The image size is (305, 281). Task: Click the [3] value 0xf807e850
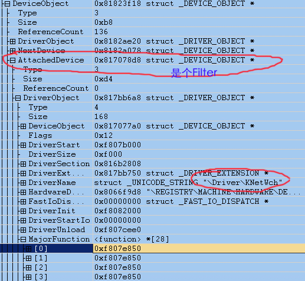pos(117,277)
